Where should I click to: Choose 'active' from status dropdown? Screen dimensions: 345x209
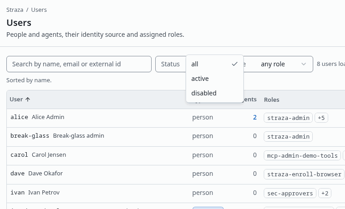[215, 79]
